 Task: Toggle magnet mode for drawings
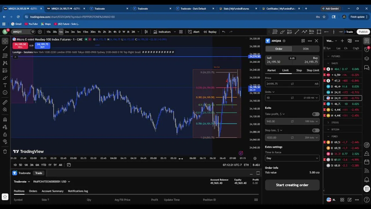coord(5,119)
